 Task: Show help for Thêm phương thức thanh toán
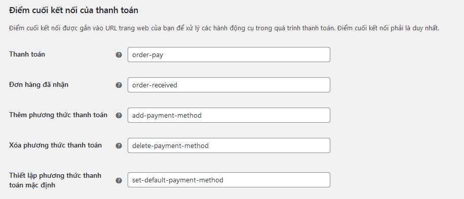pyautogui.click(x=119, y=116)
